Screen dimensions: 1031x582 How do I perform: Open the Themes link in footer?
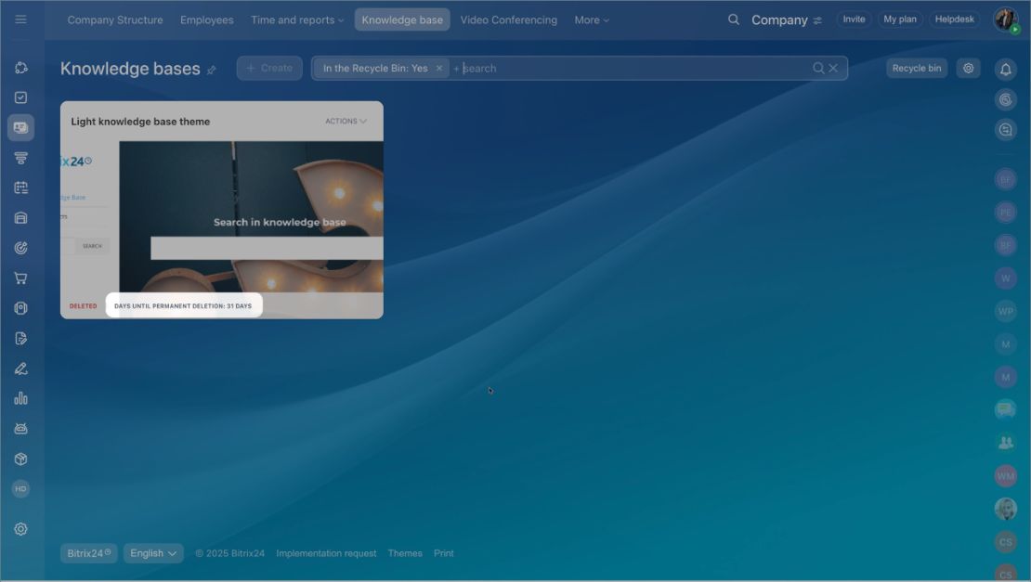[405, 553]
